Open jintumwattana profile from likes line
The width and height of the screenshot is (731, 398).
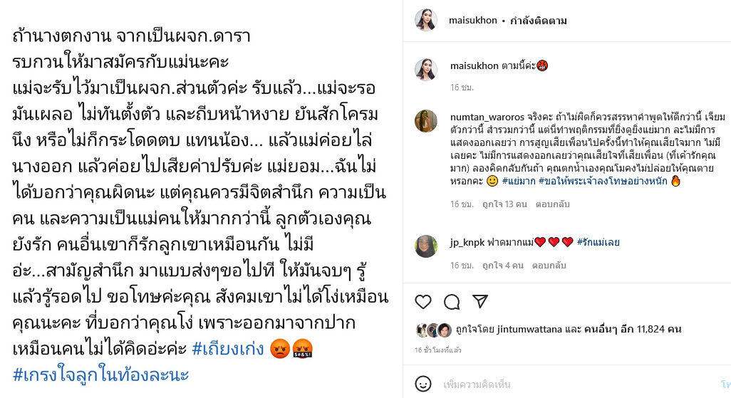point(529,329)
